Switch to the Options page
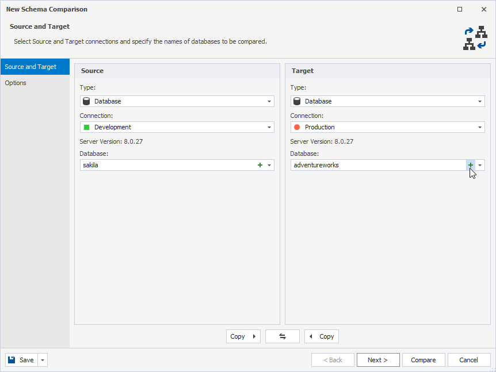This screenshot has height=372, width=496. (x=35, y=83)
